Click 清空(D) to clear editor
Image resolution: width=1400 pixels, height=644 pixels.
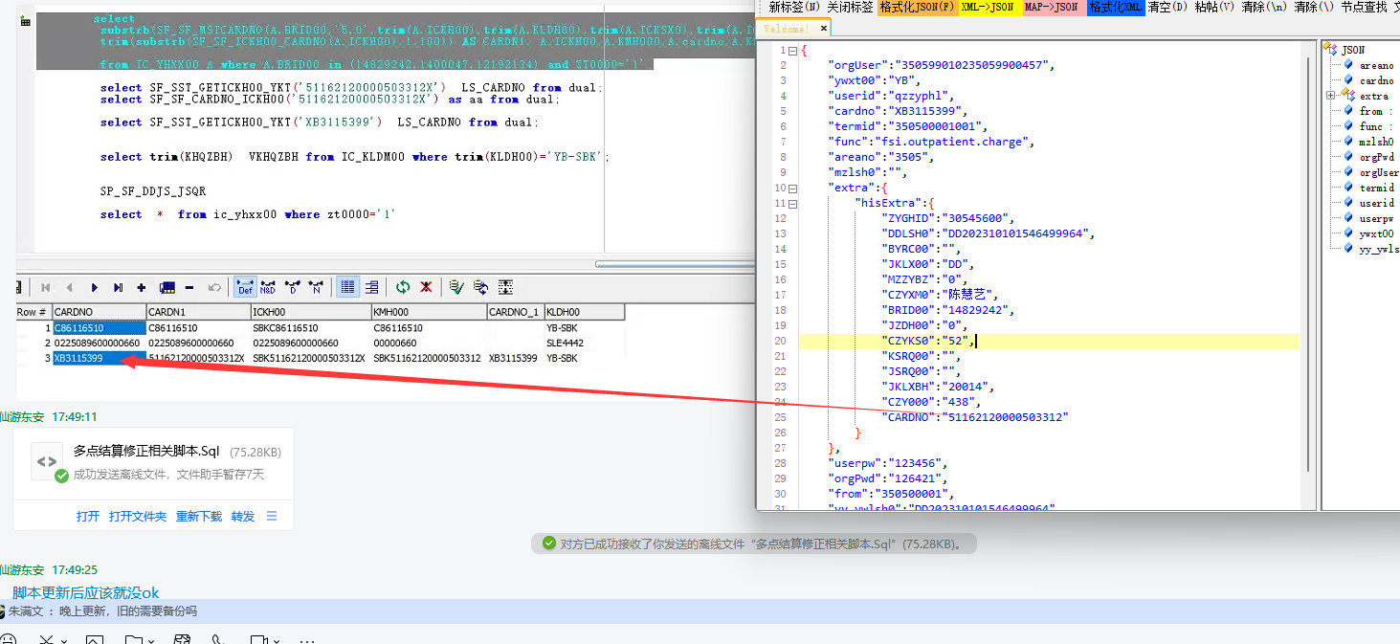1168,7
